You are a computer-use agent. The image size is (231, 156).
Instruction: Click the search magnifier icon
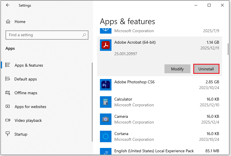(84, 35)
